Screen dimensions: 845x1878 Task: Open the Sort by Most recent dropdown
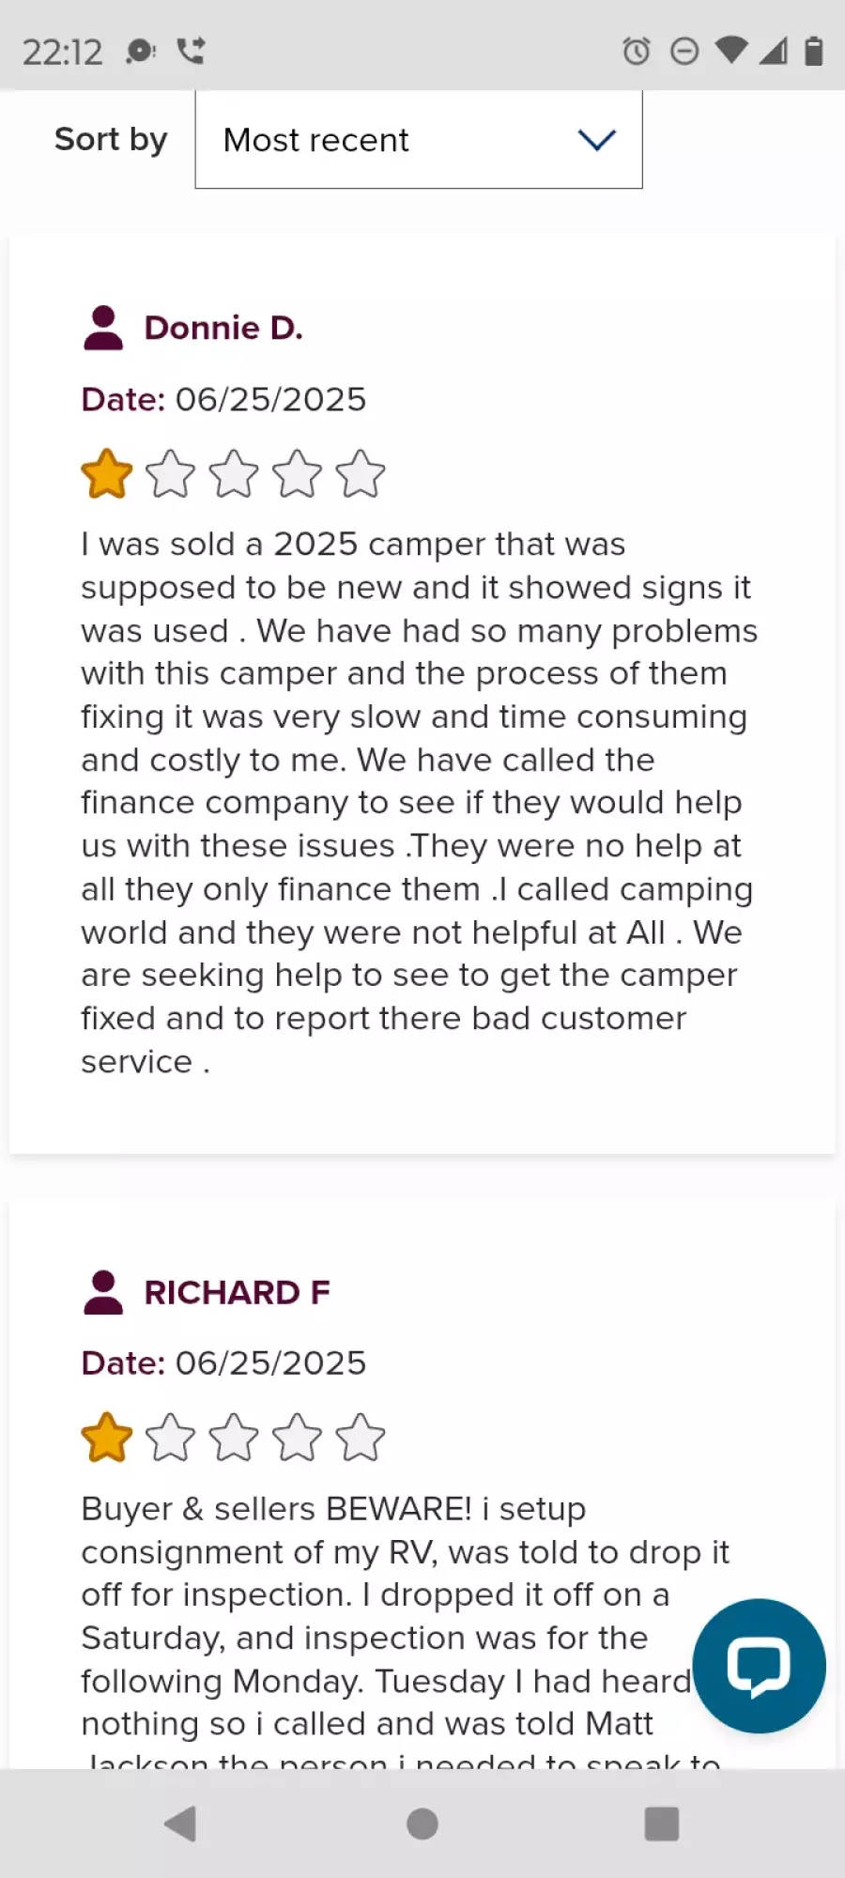point(418,140)
